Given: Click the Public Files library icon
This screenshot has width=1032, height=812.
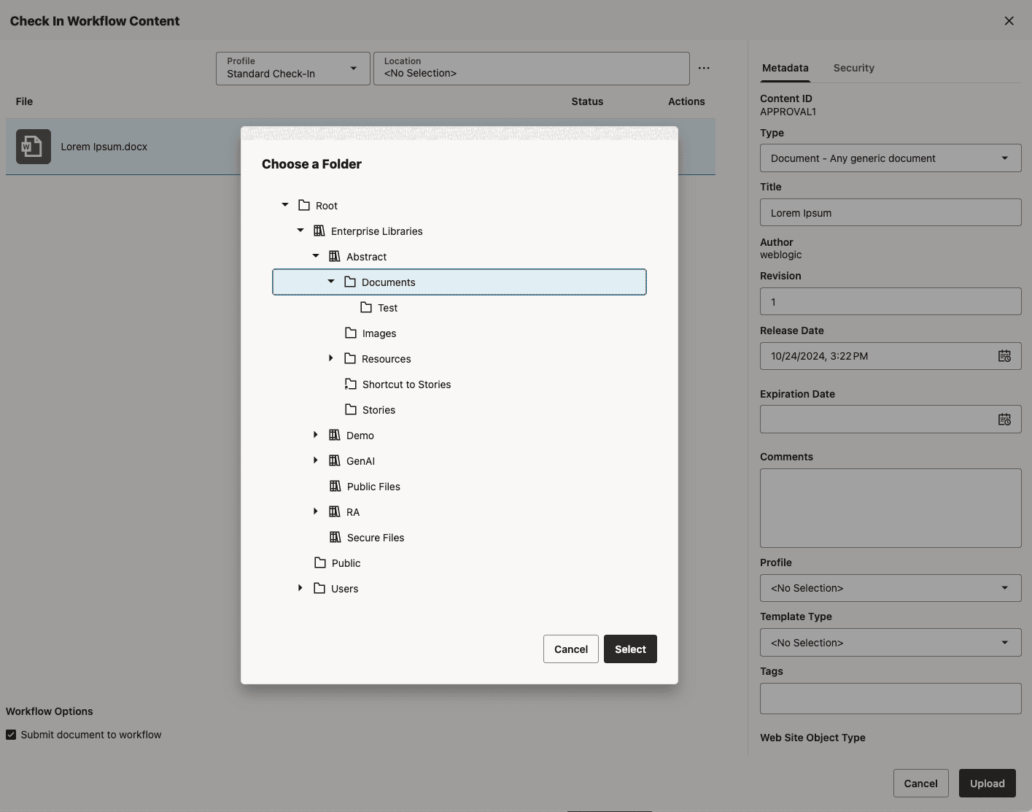Looking at the screenshot, I should tap(335, 486).
